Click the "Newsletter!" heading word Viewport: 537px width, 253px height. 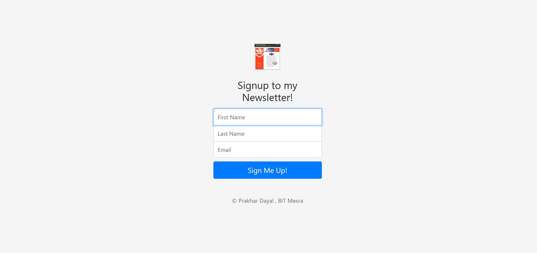[267, 98]
